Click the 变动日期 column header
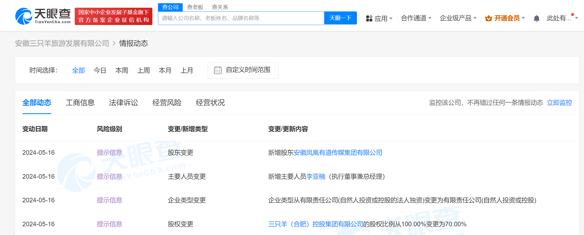This screenshot has width=584, height=235. pyautogui.click(x=35, y=129)
